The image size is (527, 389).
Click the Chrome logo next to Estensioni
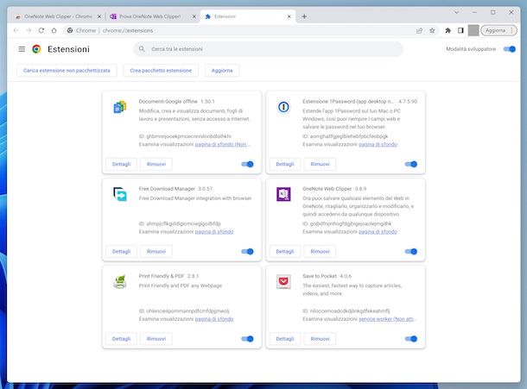coord(36,49)
